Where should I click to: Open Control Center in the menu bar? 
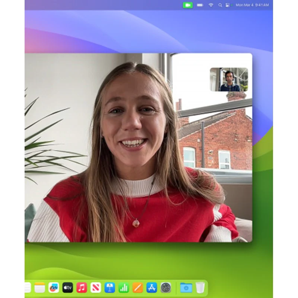(227, 5)
